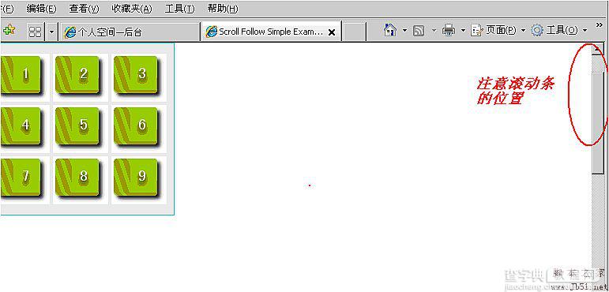The image size is (609, 292).
Task: Open the 工具(T) menu
Action: coord(179,9)
